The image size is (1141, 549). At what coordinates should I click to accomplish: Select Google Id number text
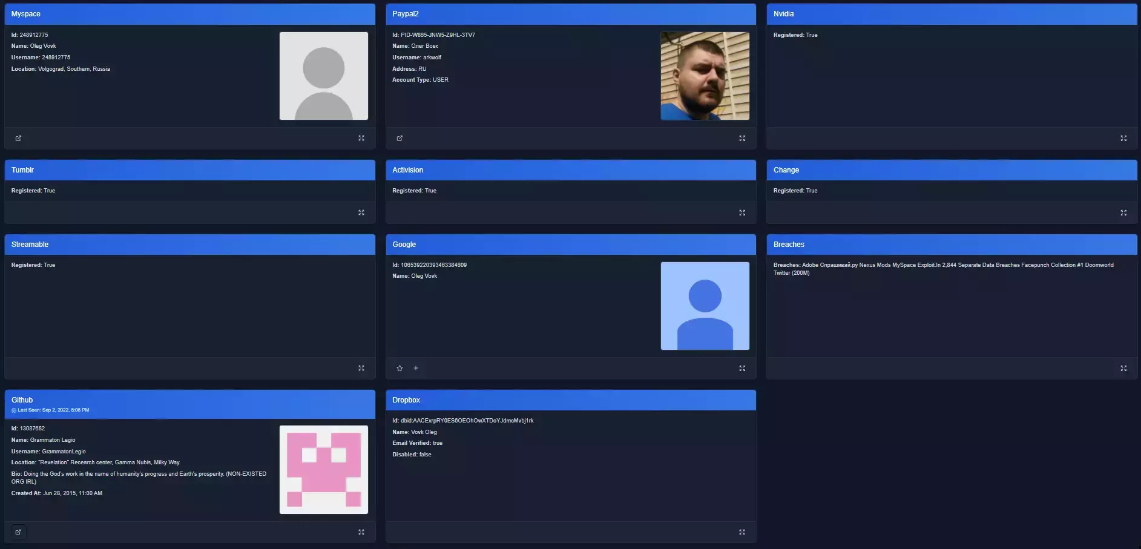click(x=429, y=265)
